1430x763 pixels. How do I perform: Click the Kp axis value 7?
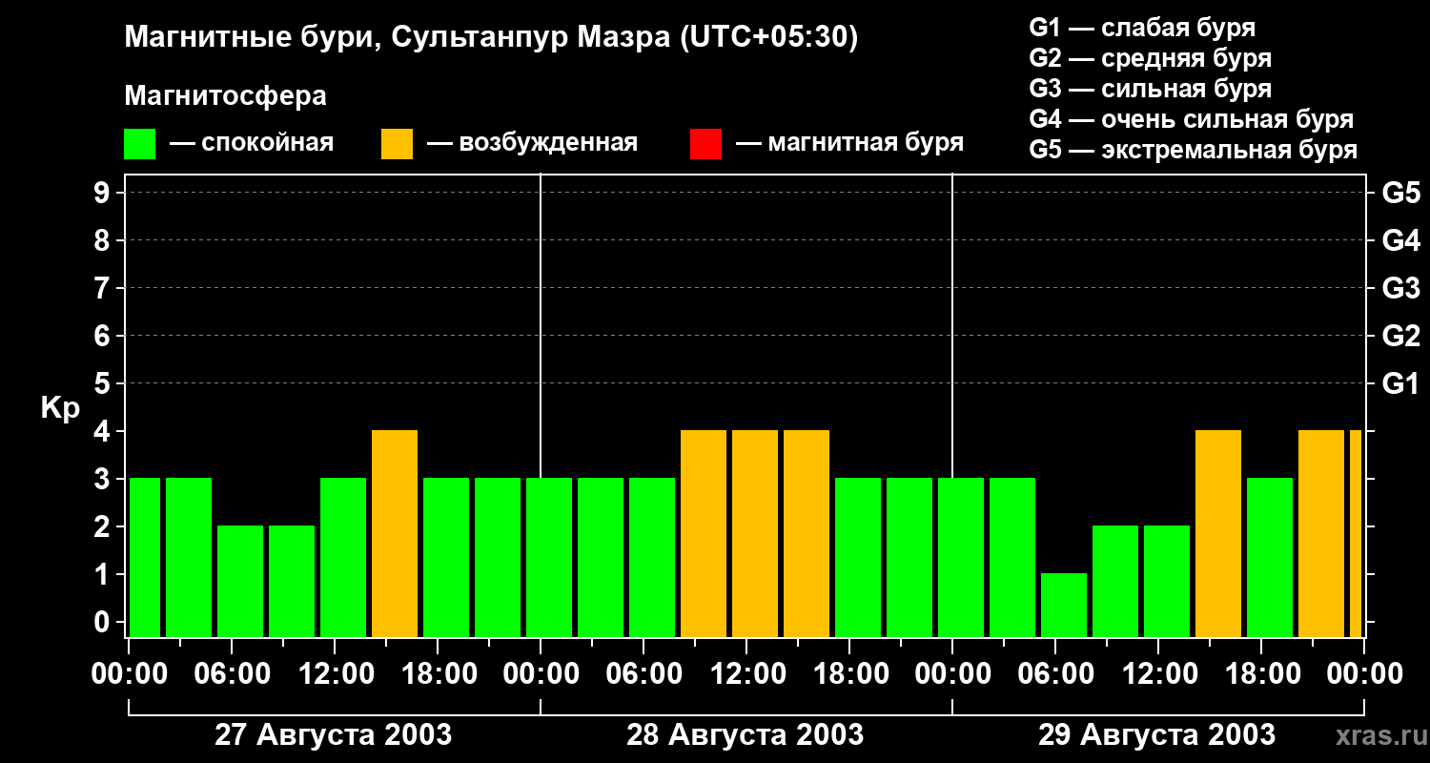click(x=104, y=288)
